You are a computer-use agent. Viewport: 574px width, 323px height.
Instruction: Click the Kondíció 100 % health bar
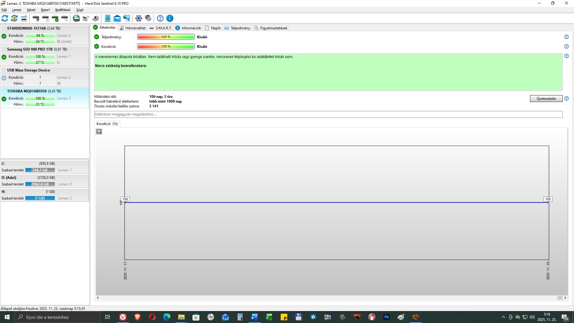166,47
